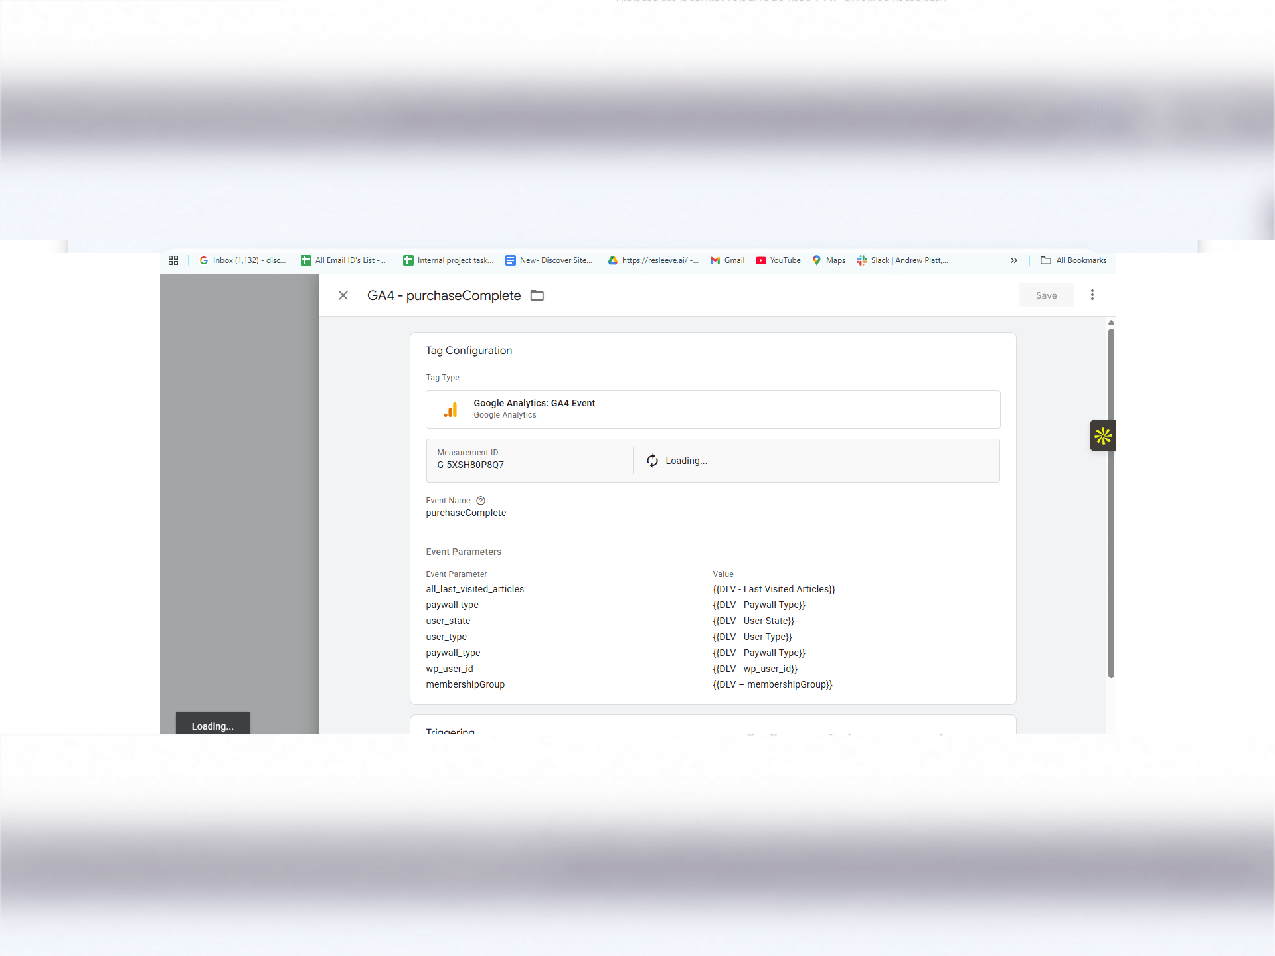Open the resleeve.ai Drive bookmark
Image resolution: width=1275 pixels, height=956 pixels.
click(x=653, y=260)
